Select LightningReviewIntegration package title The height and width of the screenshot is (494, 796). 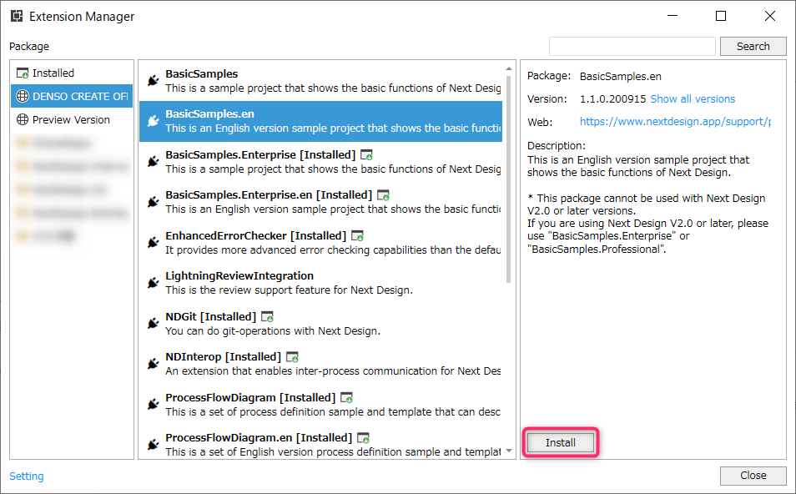point(239,275)
